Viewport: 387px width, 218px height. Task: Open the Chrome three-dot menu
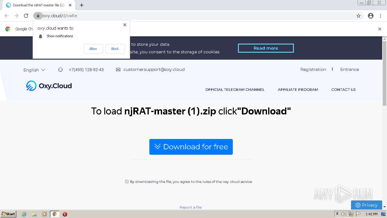click(x=380, y=16)
